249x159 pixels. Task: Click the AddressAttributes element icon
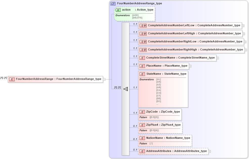(x=142, y=151)
